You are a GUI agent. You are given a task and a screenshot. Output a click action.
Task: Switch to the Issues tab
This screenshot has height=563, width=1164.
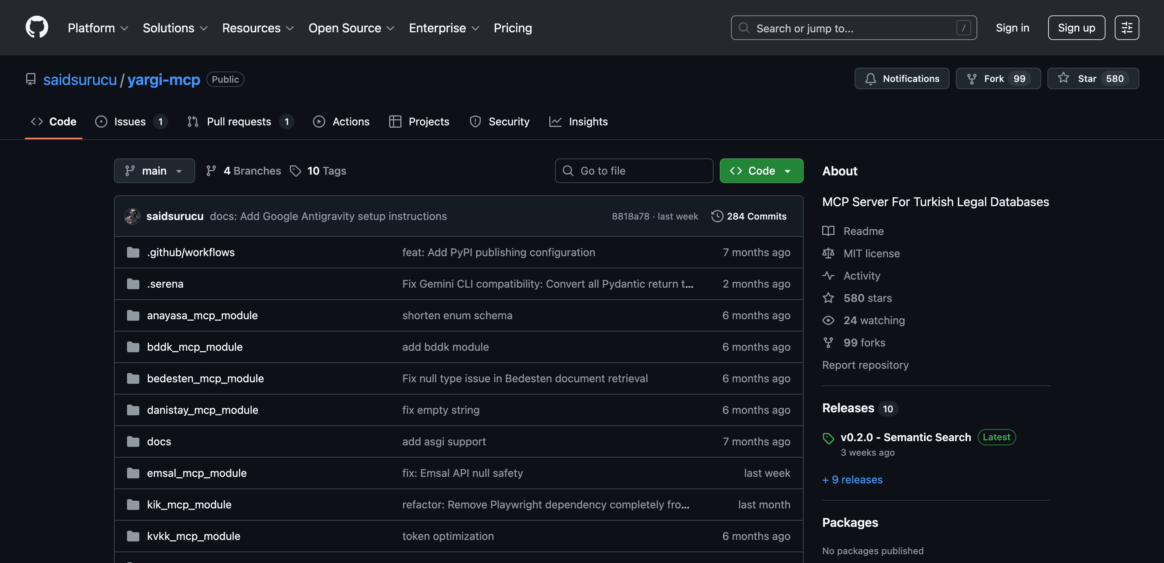[130, 122]
